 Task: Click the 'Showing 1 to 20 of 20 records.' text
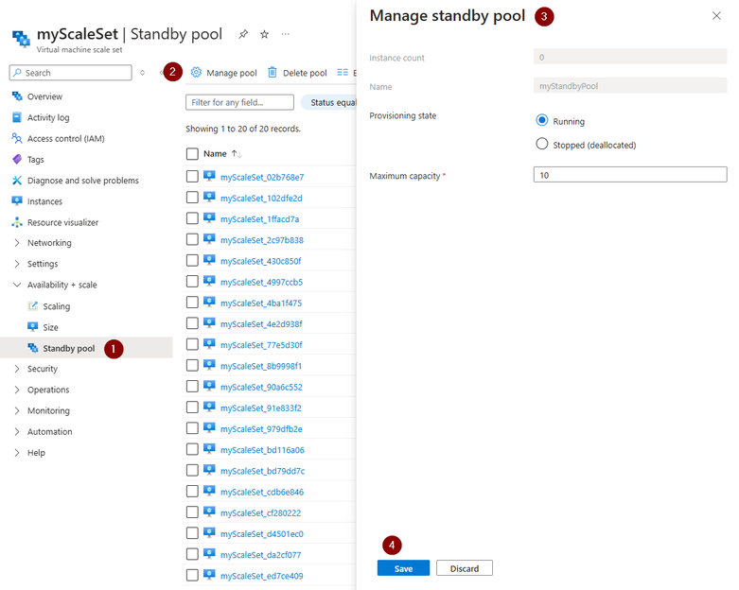[x=243, y=129]
